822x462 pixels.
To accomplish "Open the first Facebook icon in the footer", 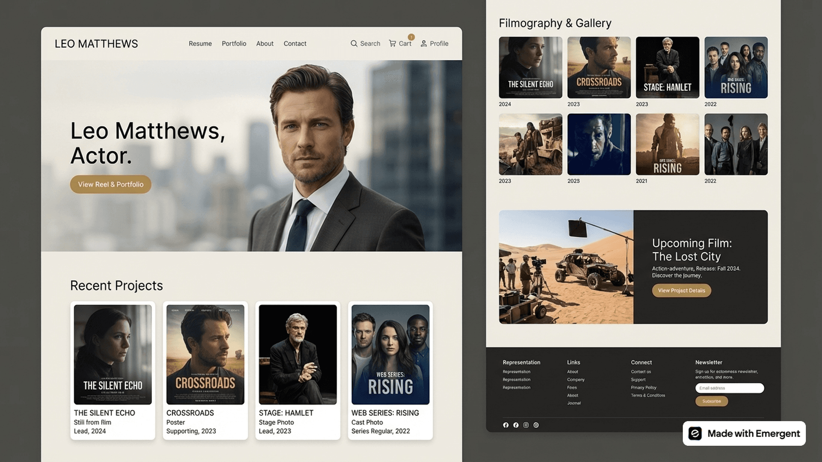I will (x=506, y=425).
